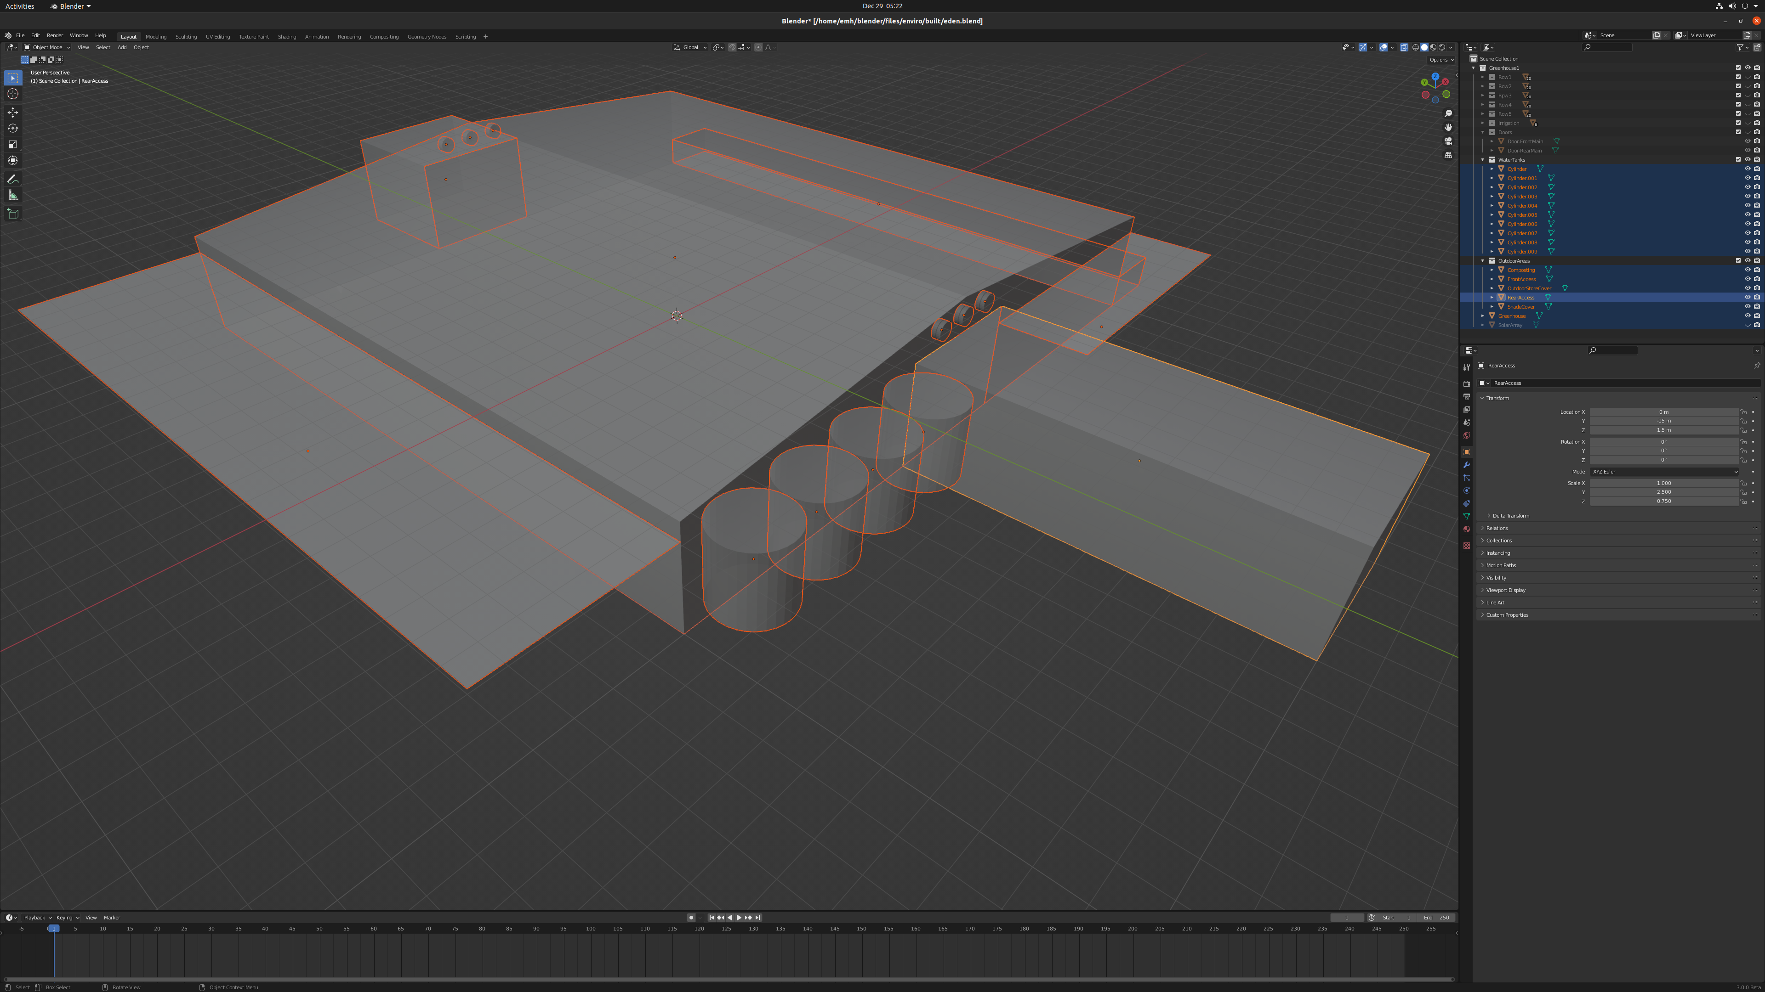
Task: Disable render camera for Composting
Action: click(x=1757, y=270)
